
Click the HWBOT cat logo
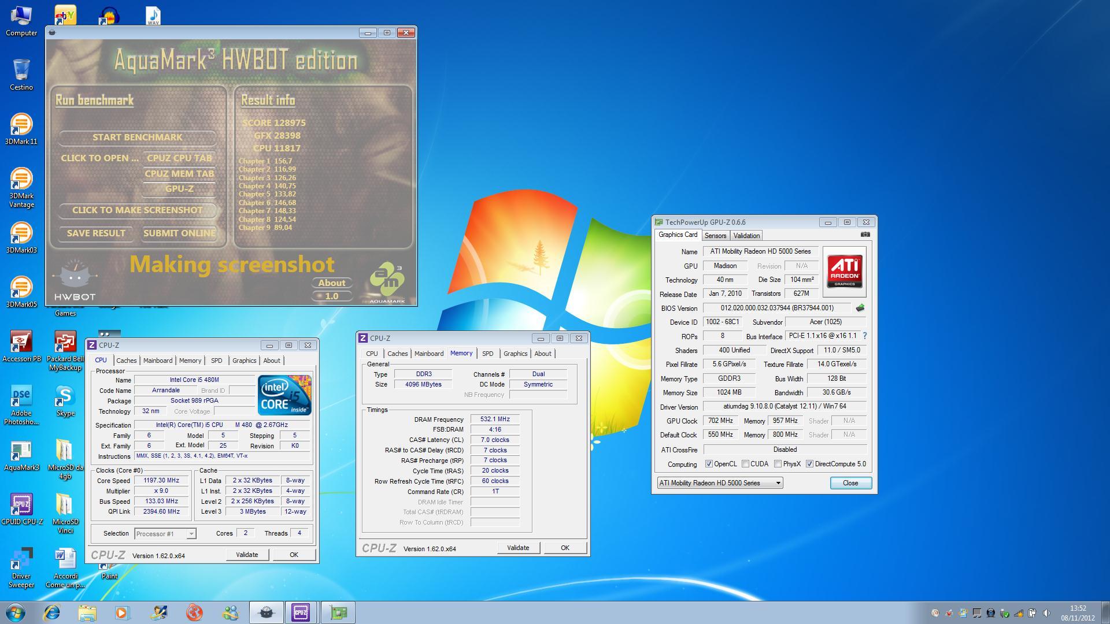[x=75, y=280]
